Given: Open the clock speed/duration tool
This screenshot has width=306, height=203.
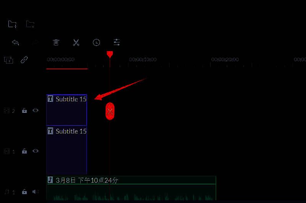Looking at the screenshot, I should tap(96, 42).
